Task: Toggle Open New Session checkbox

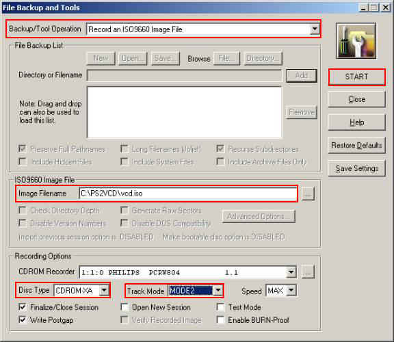Action: point(124,307)
